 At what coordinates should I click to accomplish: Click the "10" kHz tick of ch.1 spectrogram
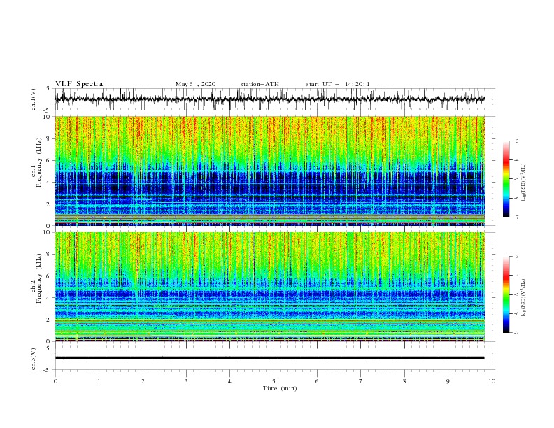[x=47, y=117]
